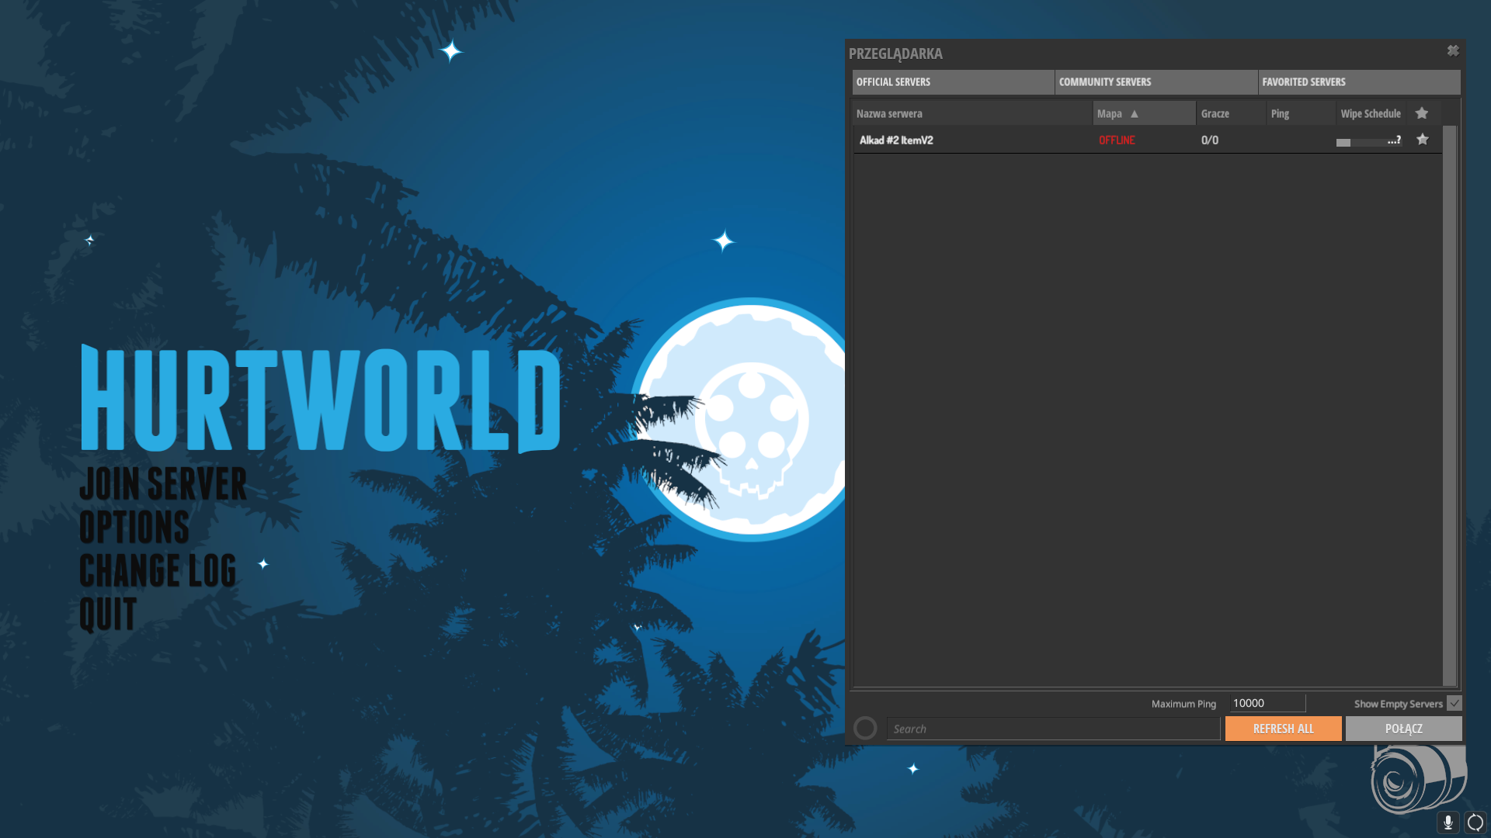
Task: Open the Favorited Servers tab
Action: pyautogui.click(x=1359, y=82)
